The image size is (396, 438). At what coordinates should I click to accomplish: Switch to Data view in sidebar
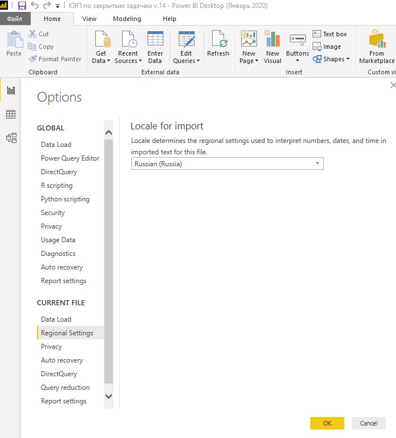pos(11,114)
